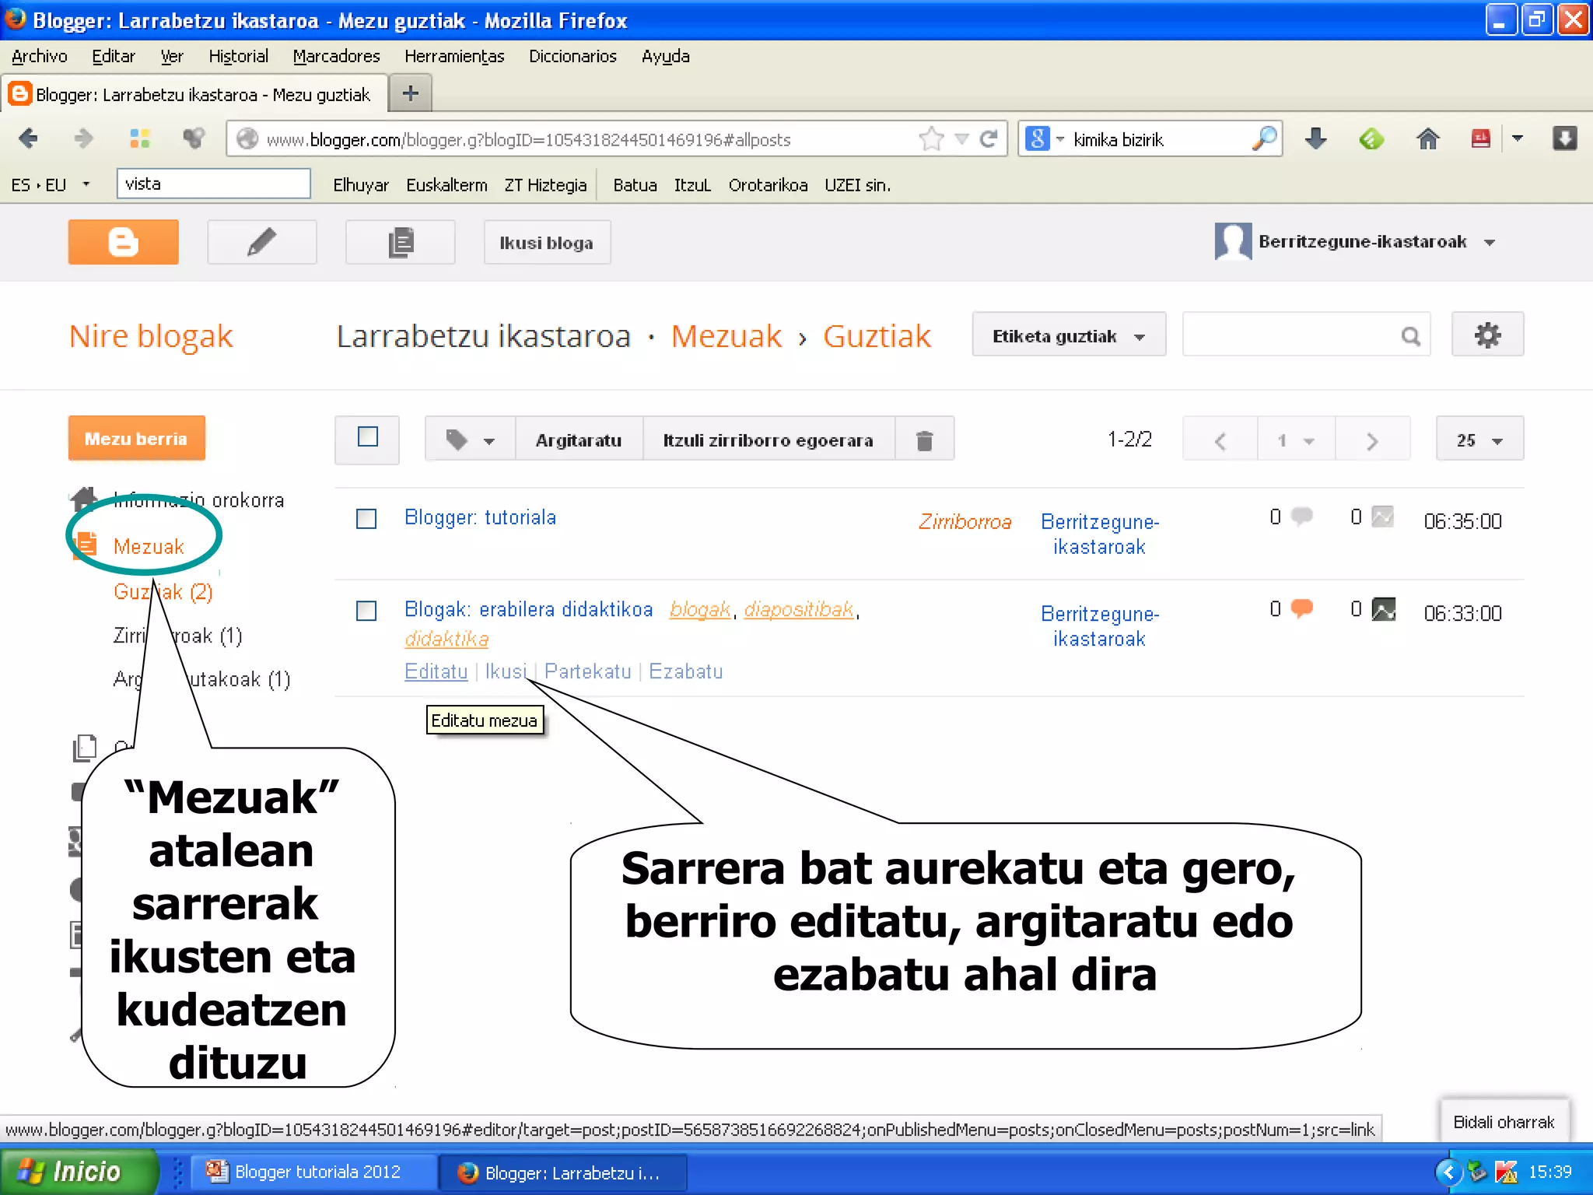
Task: Delete selected posts with the trash icon
Action: tap(924, 440)
